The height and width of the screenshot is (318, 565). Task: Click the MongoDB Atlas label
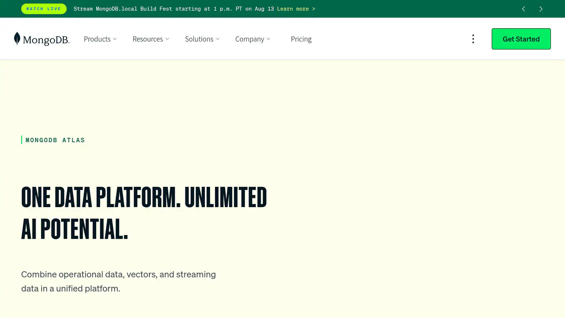pos(55,140)
